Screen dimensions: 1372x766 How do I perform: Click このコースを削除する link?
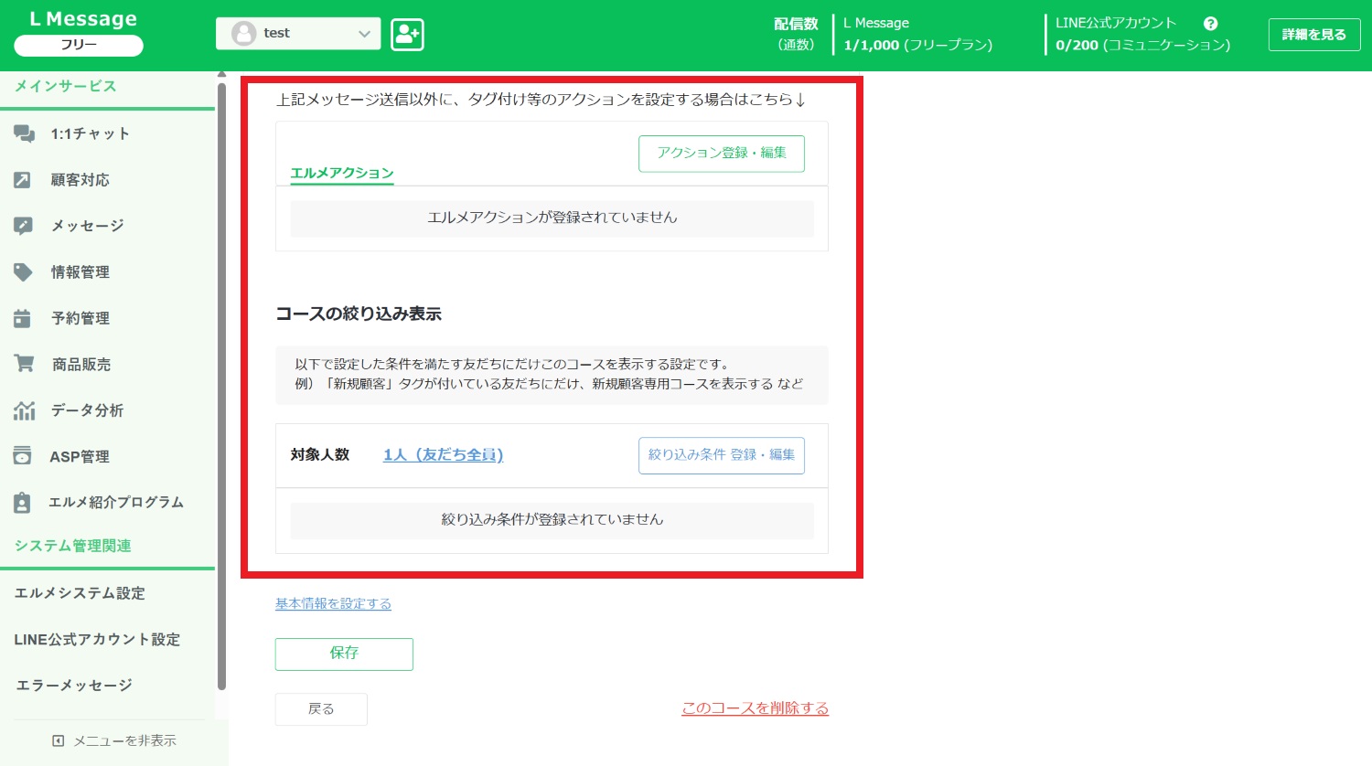point(756,708)
